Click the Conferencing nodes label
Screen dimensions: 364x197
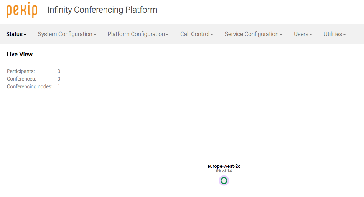coord(30,86)
